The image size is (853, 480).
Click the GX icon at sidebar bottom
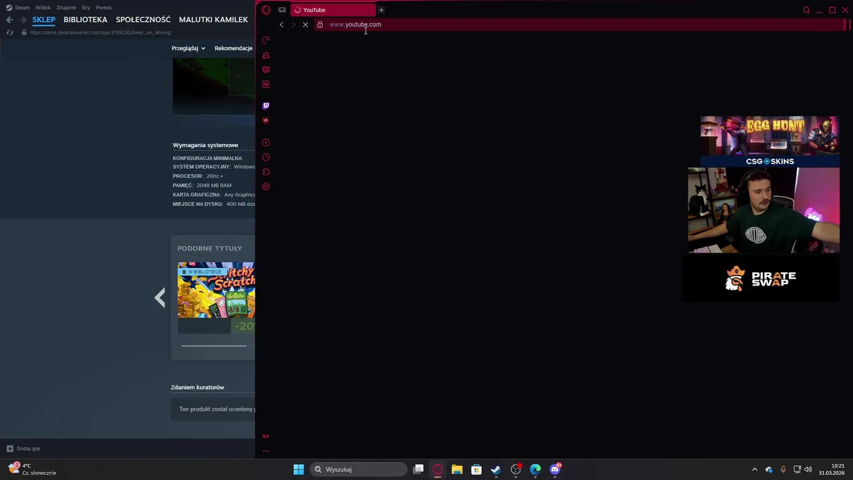pyautogui.click(x=266, y=436)
